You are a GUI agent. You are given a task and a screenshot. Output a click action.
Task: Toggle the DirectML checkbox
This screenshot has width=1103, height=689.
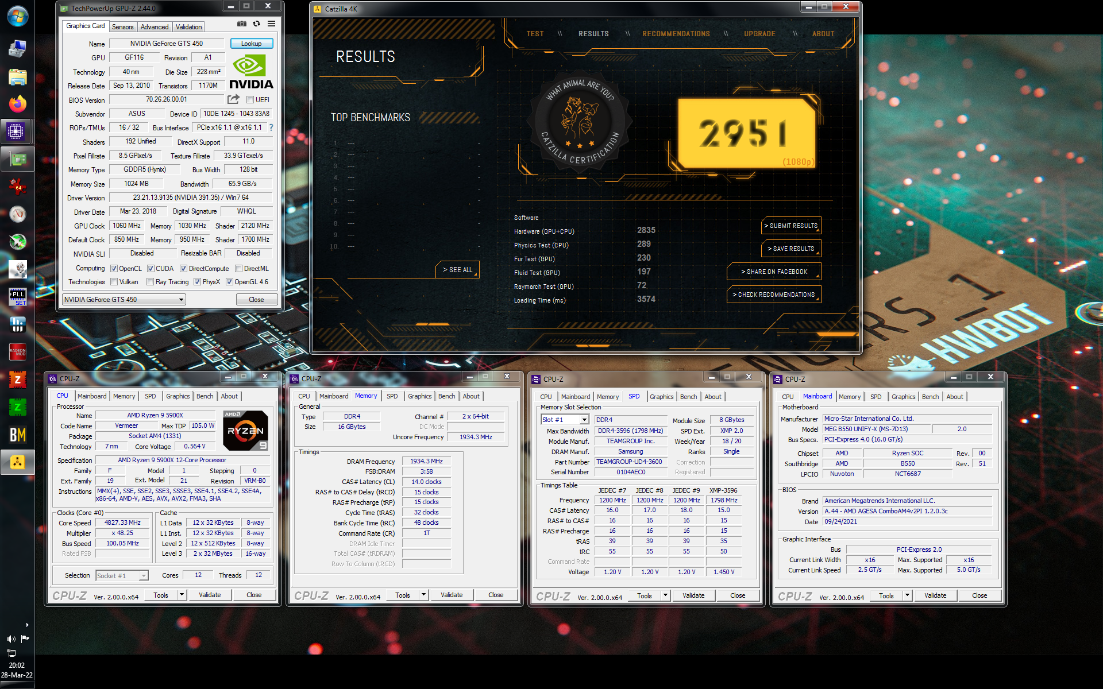point(238,269)
